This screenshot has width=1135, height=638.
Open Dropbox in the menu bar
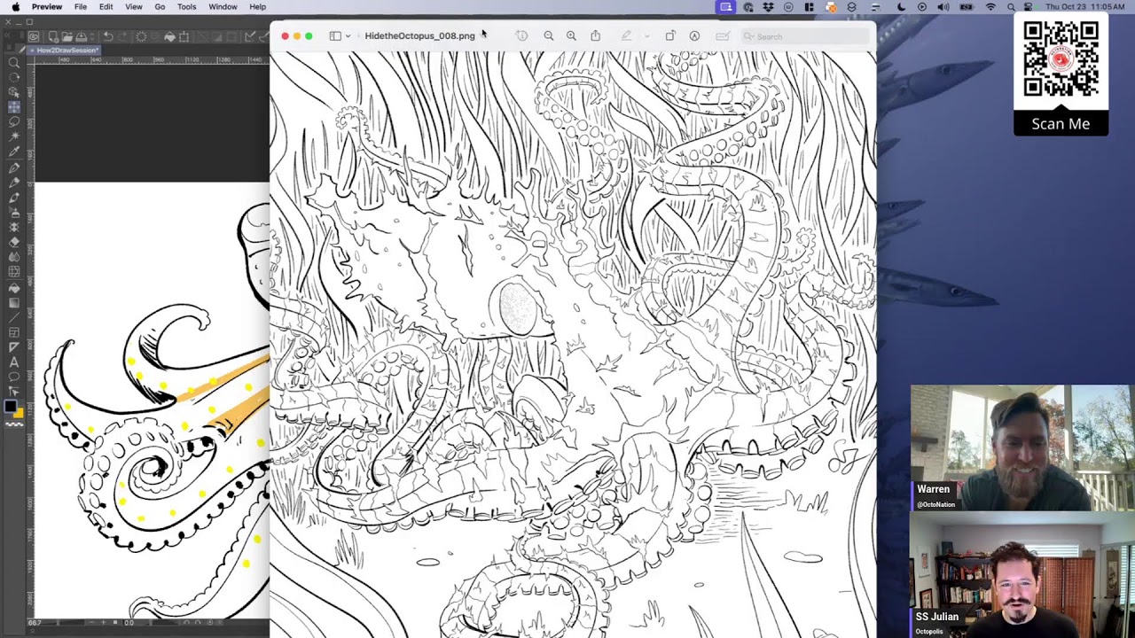tap(769, 6)
